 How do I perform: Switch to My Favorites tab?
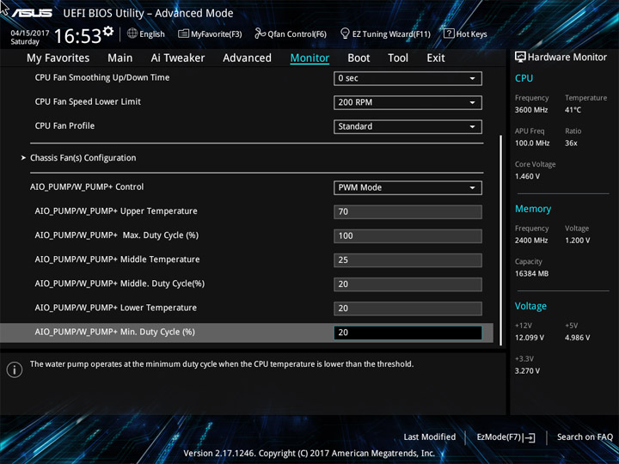[58, 58]
